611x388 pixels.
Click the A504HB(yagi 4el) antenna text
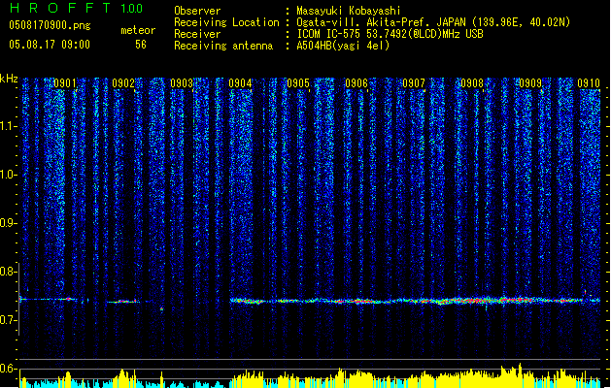point(343,46)
